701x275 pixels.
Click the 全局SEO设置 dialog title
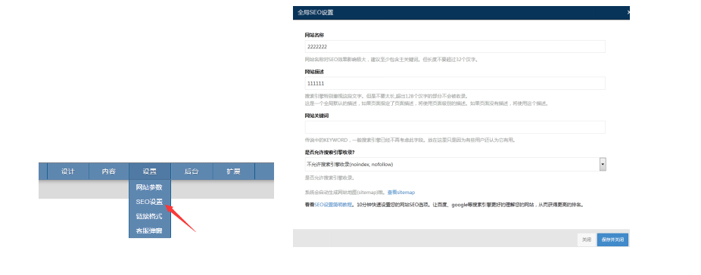(315, 13)
